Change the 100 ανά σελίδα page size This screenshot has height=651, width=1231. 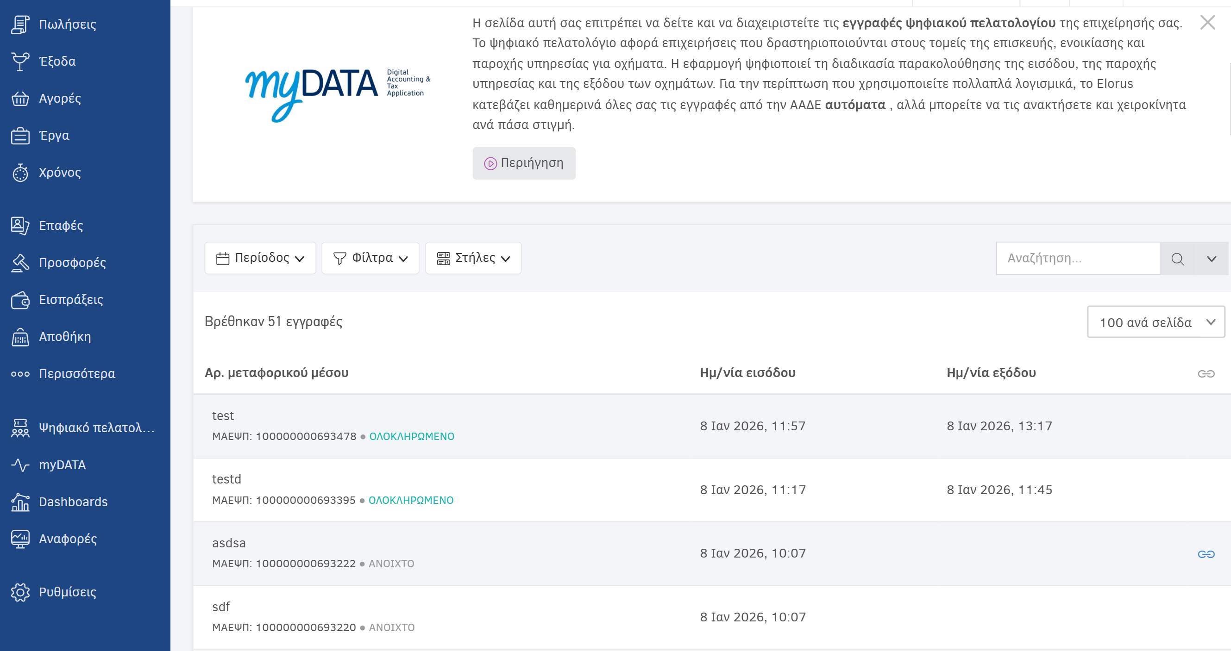point(1156,322)
